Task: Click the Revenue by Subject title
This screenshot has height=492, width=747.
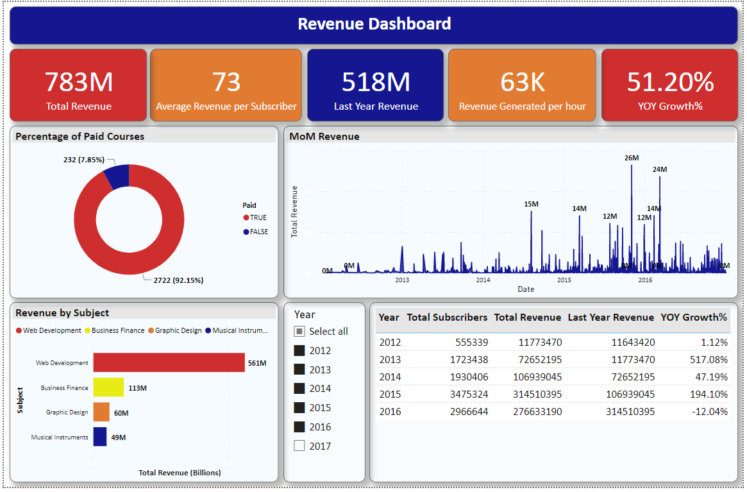Action: coord(62,313)
